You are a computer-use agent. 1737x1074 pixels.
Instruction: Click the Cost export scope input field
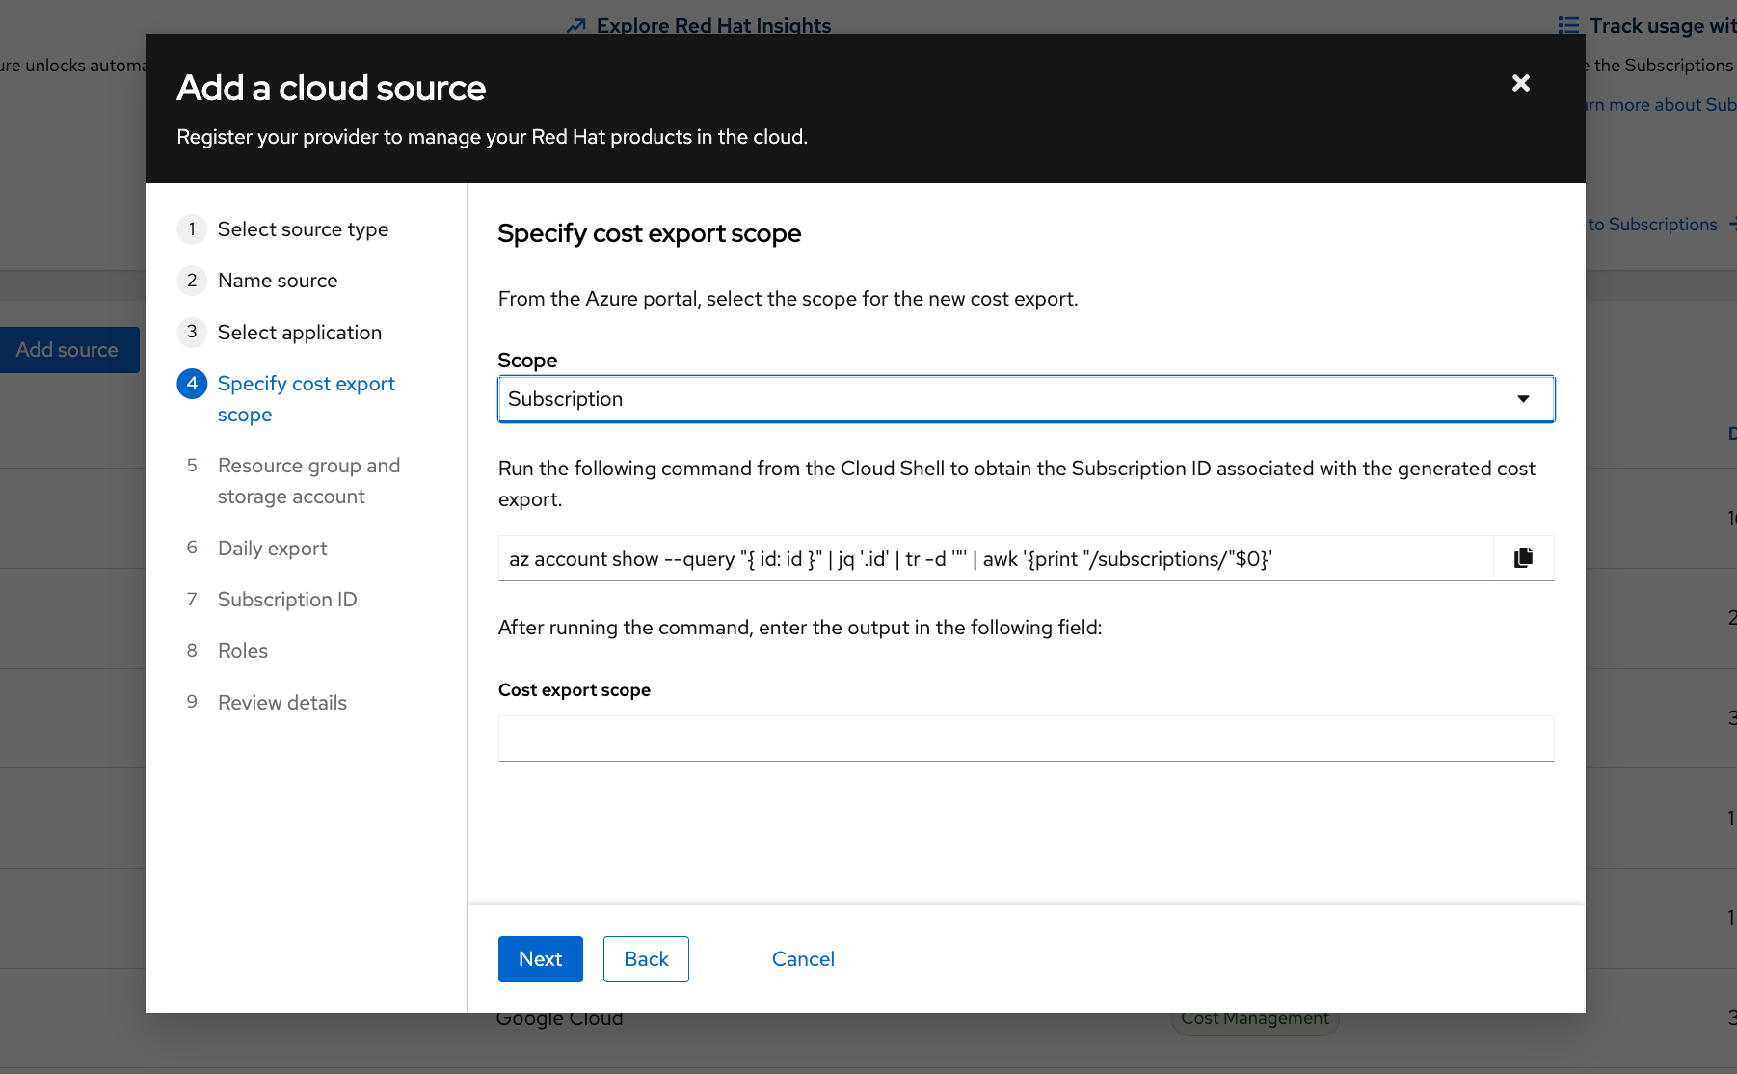coord(1025,738)
